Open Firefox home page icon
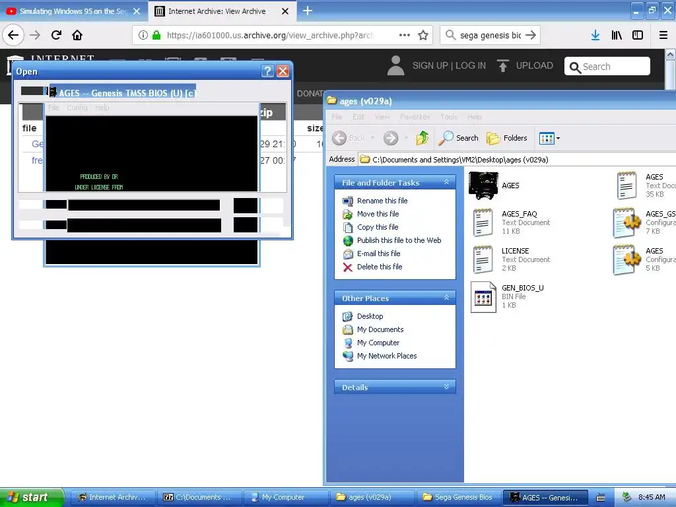Viewport: 676px width, 507px height. 77,35
